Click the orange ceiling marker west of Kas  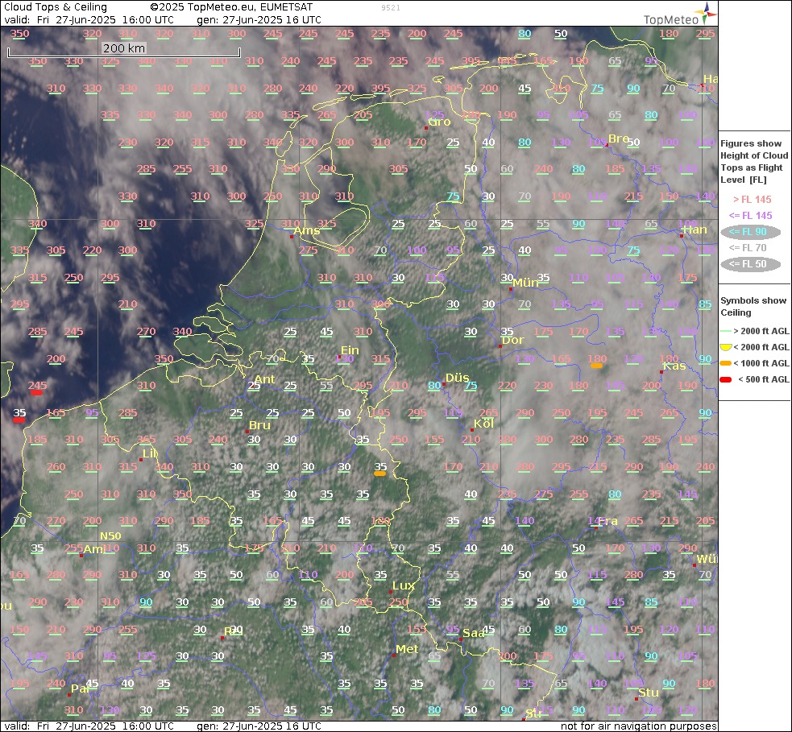tap(596, 366)
